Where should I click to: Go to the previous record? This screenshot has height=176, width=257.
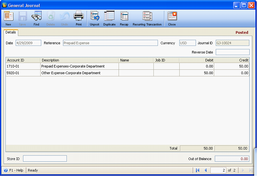(x=205, y=170)
